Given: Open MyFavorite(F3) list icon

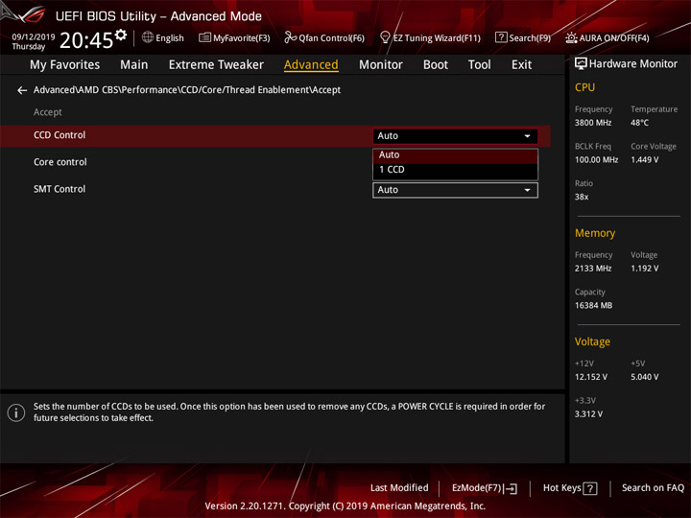Looking at the screenshot, I should [x=204, y=37].
